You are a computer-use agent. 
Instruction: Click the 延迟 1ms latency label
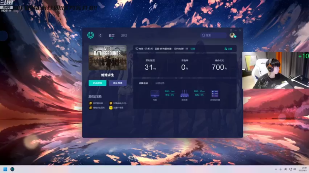[170, 91]
